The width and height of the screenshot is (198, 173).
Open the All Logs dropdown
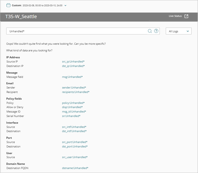(179, 31)
